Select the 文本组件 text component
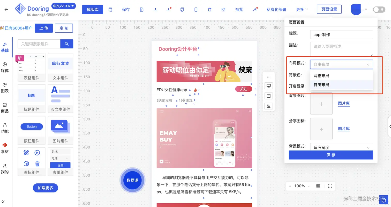 click(x=61, y=67)
